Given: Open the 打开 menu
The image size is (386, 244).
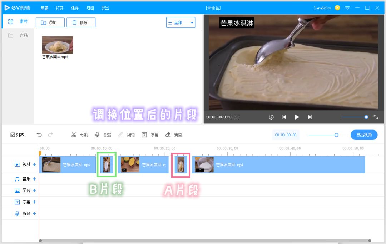Looking at the screenshot, I should tap(60, 8).
